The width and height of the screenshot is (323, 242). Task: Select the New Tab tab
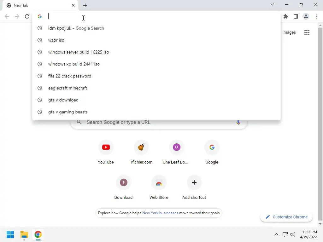40,5
